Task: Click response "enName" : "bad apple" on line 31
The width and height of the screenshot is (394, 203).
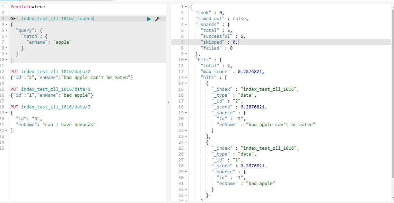Action: tap(246, 183)
